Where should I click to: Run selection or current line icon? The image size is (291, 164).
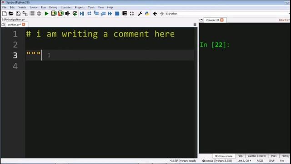pos(68,14)
